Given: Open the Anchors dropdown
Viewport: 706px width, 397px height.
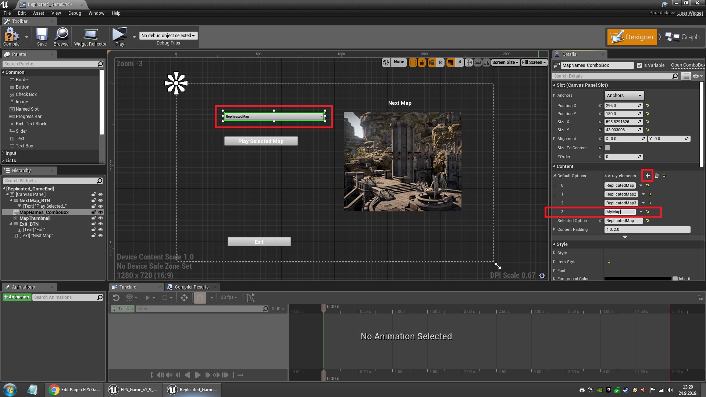Looking at the screenshot, I should (624, 96).
